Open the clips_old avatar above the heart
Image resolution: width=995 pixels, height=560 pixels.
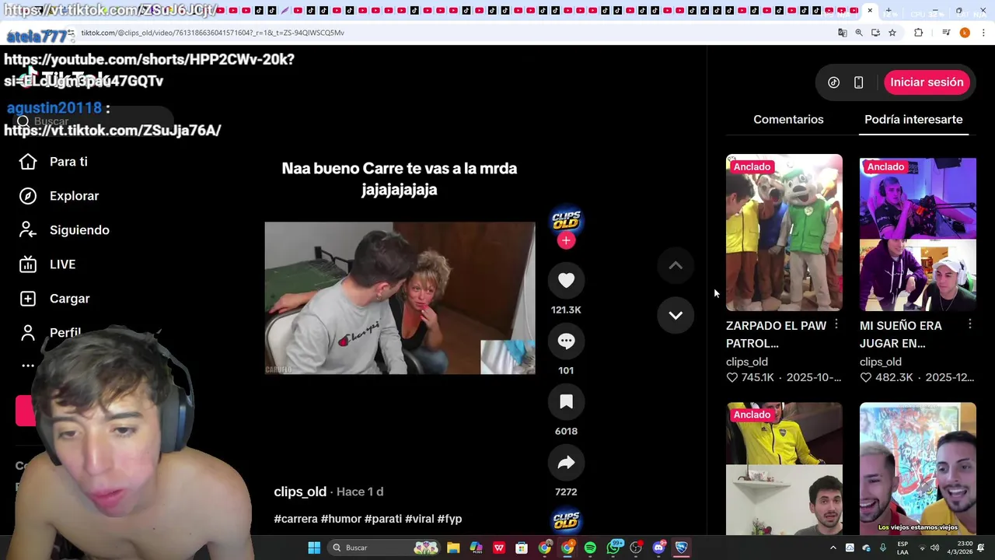click(566, 220)
